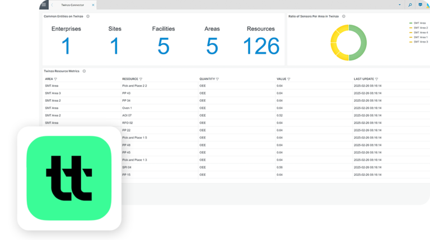The image size is (430, 240).
Task: Select the Oven 1 resource row
Action: [127, 108]
